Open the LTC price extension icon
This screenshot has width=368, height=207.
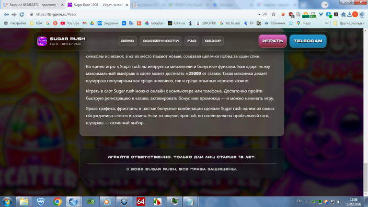tap(313, 15)
